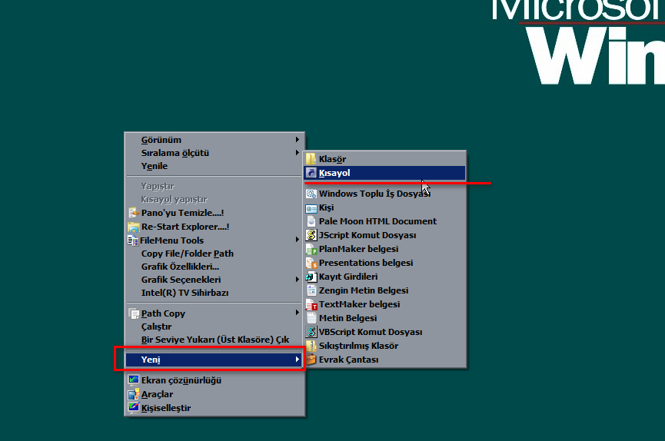Click the Pale Moon HTML Document icon
The width and height of the screenshot is (665, 441).
(311, 221)
